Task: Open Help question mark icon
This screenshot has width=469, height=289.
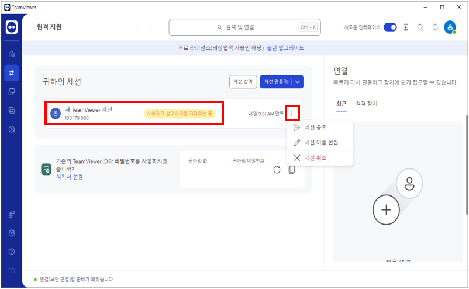Action: [x=12, y=252]
